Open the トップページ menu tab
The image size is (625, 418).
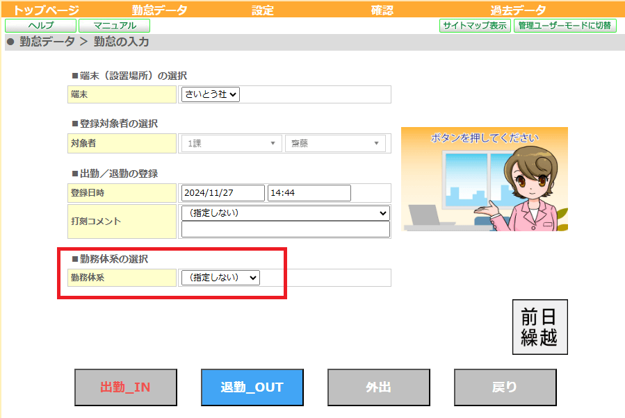click(x=47, y=10)
